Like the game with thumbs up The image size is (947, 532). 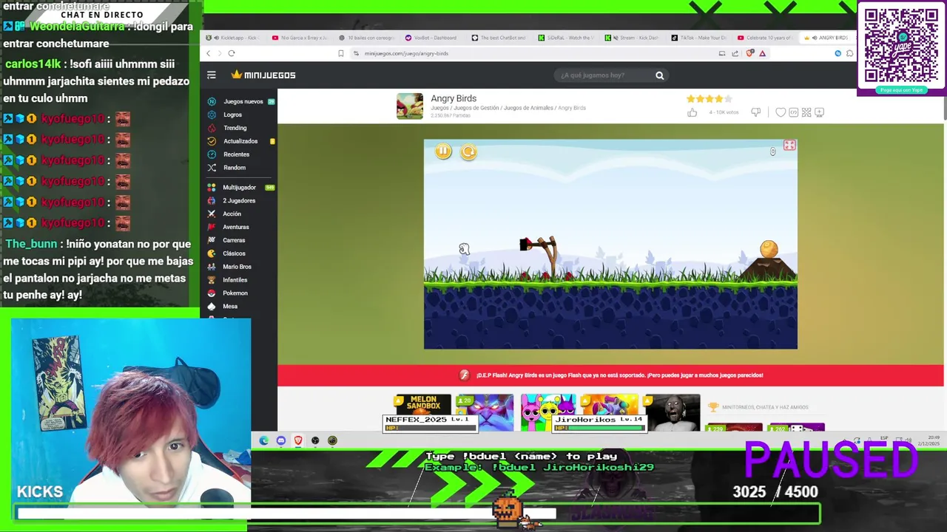(692, 112)
